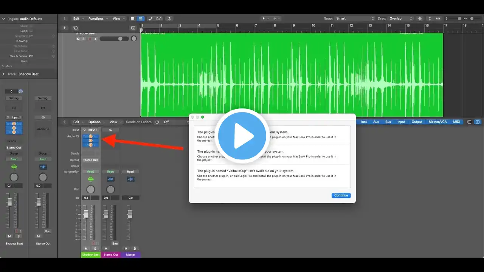Add a new track with the plus icon
The height and width of the screenshot is (272, 484).
64,28
